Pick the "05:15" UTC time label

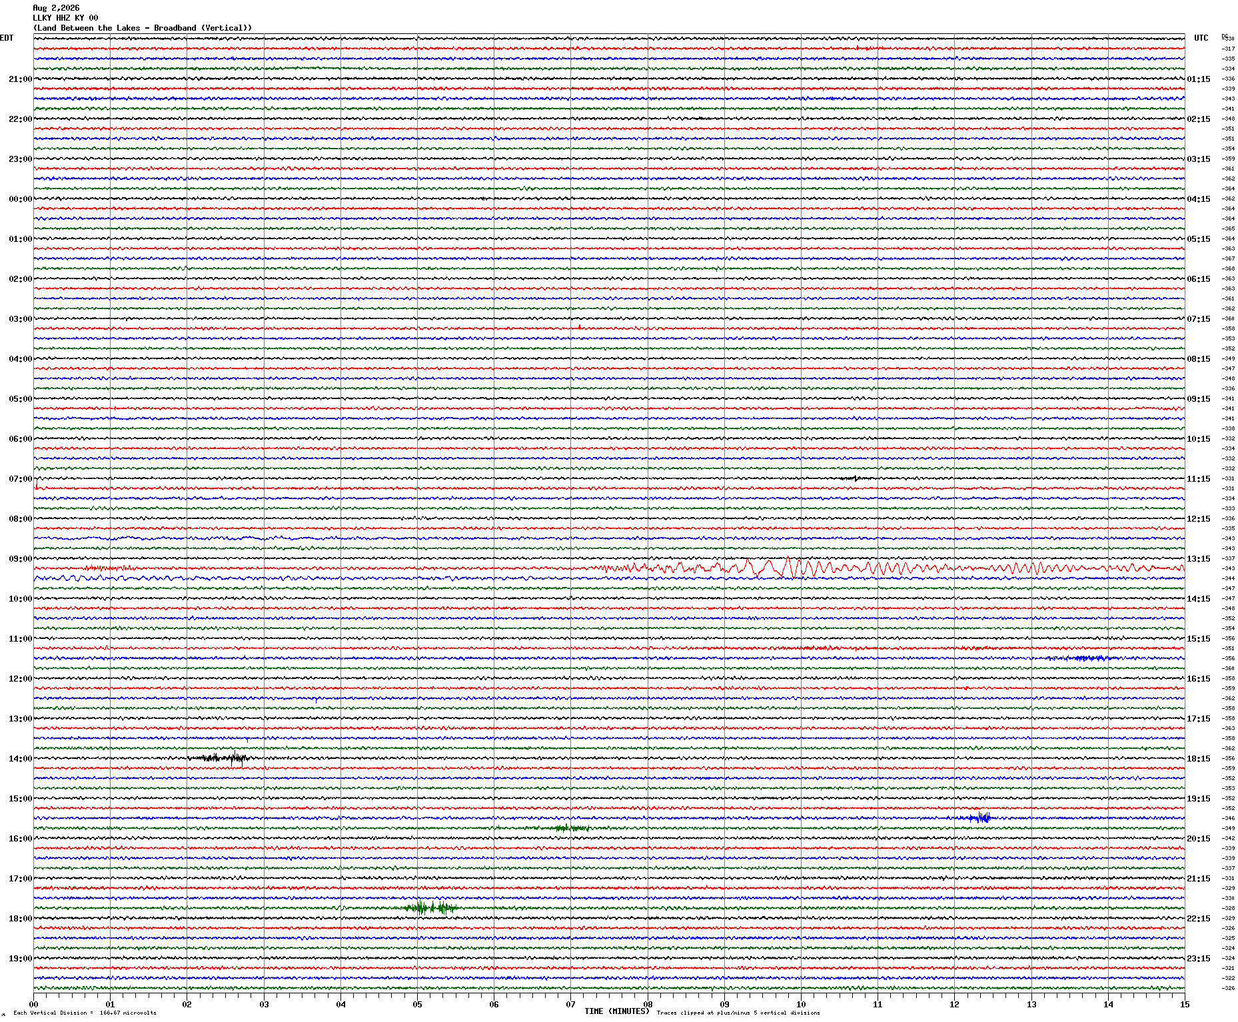(1199, 239)
